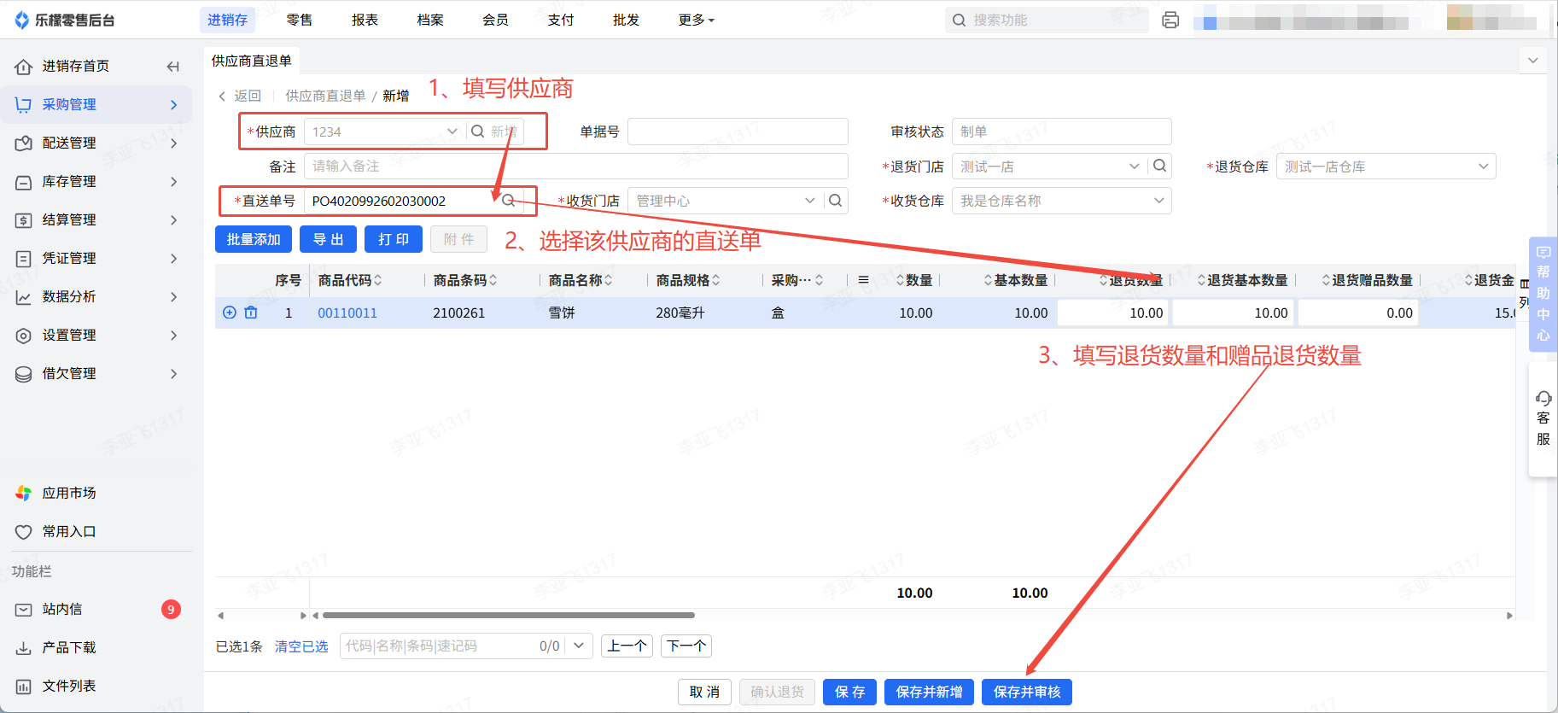Expand the 采购管理 sidebar menu

[x=96, y=104]
